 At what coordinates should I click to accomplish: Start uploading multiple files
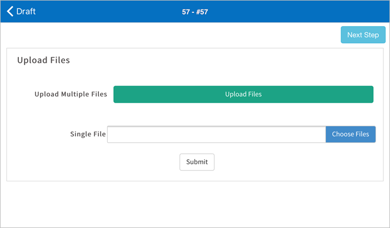tap(243, 94)
